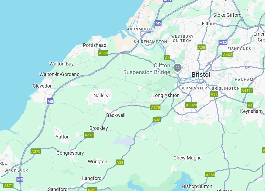
Task: Click the Clevedon place name
Action: point(43,86)
